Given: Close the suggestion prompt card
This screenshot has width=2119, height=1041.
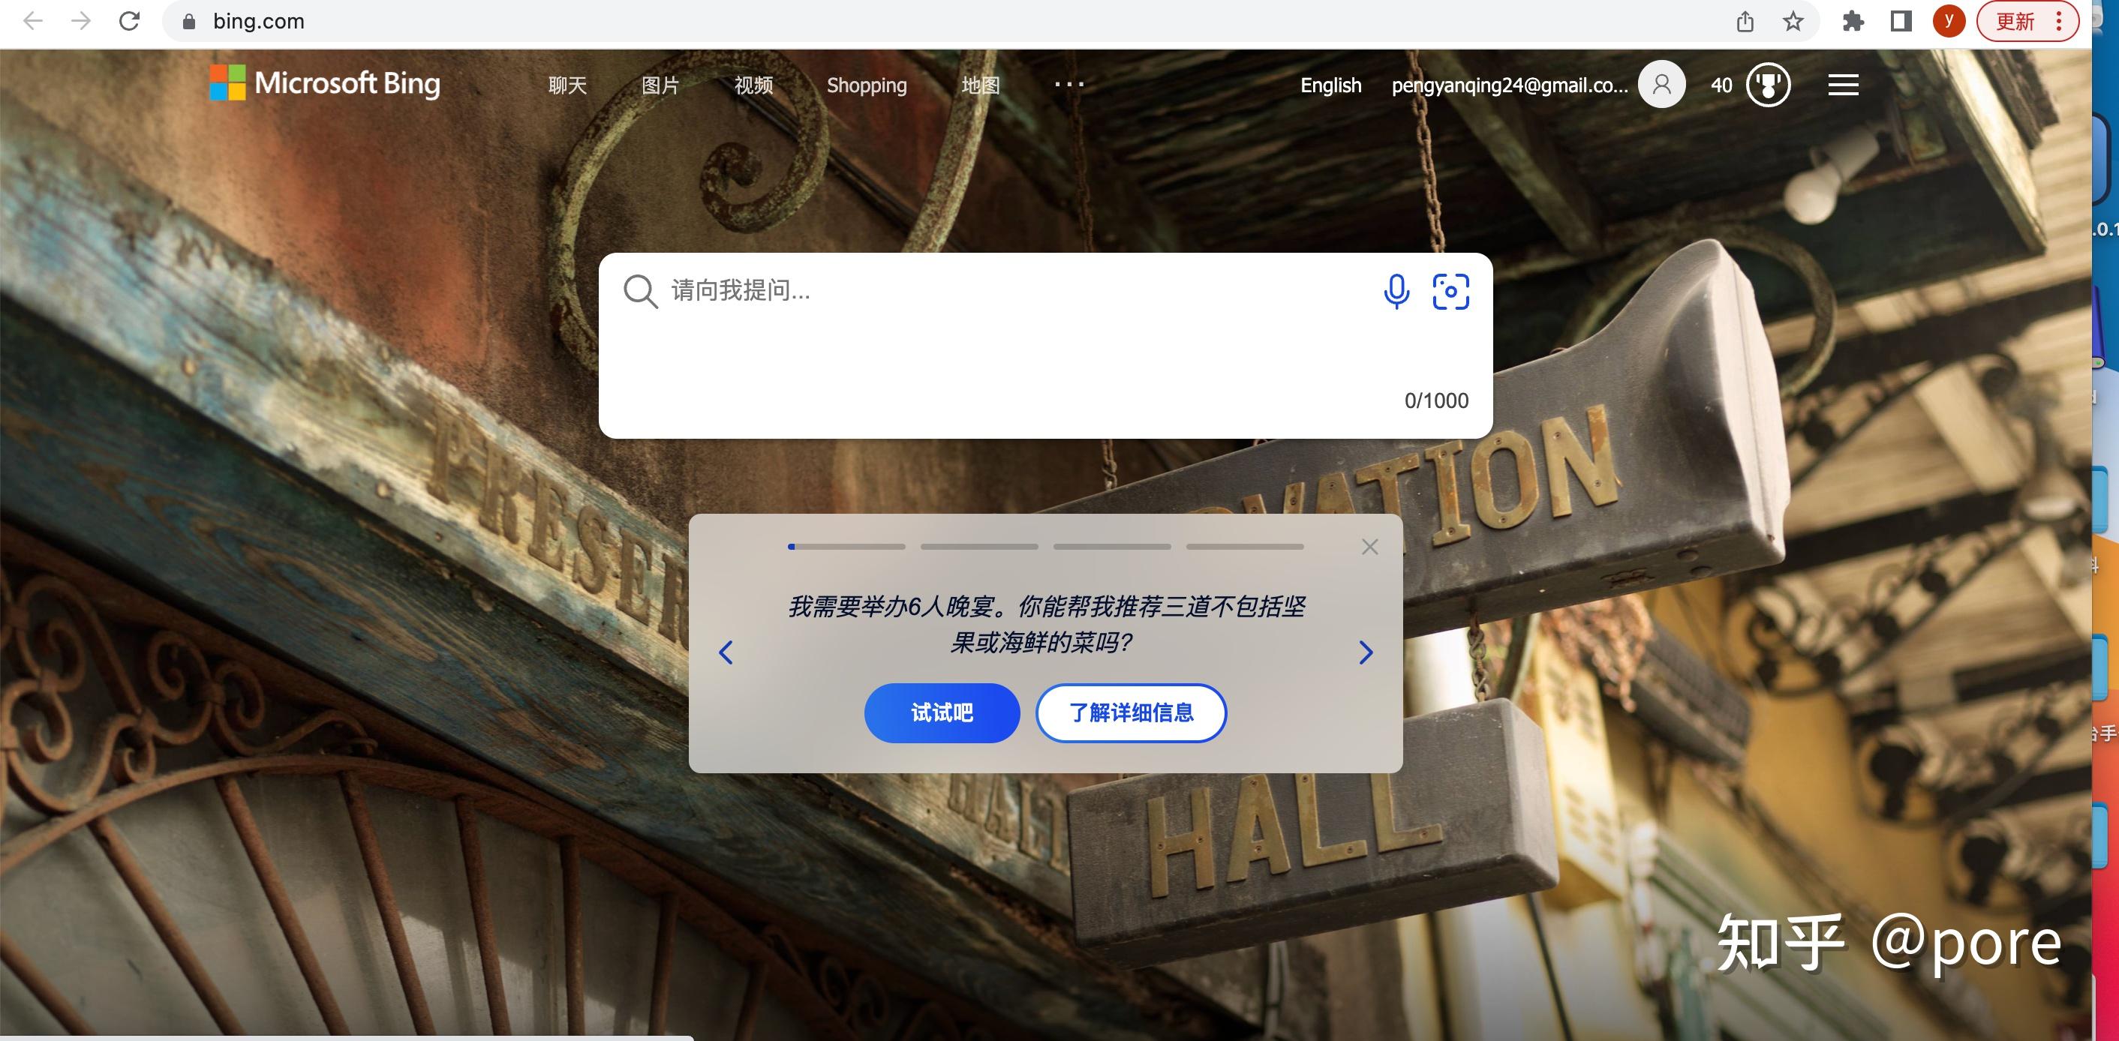Looking at the screenshot, I should pos(1369,547).
